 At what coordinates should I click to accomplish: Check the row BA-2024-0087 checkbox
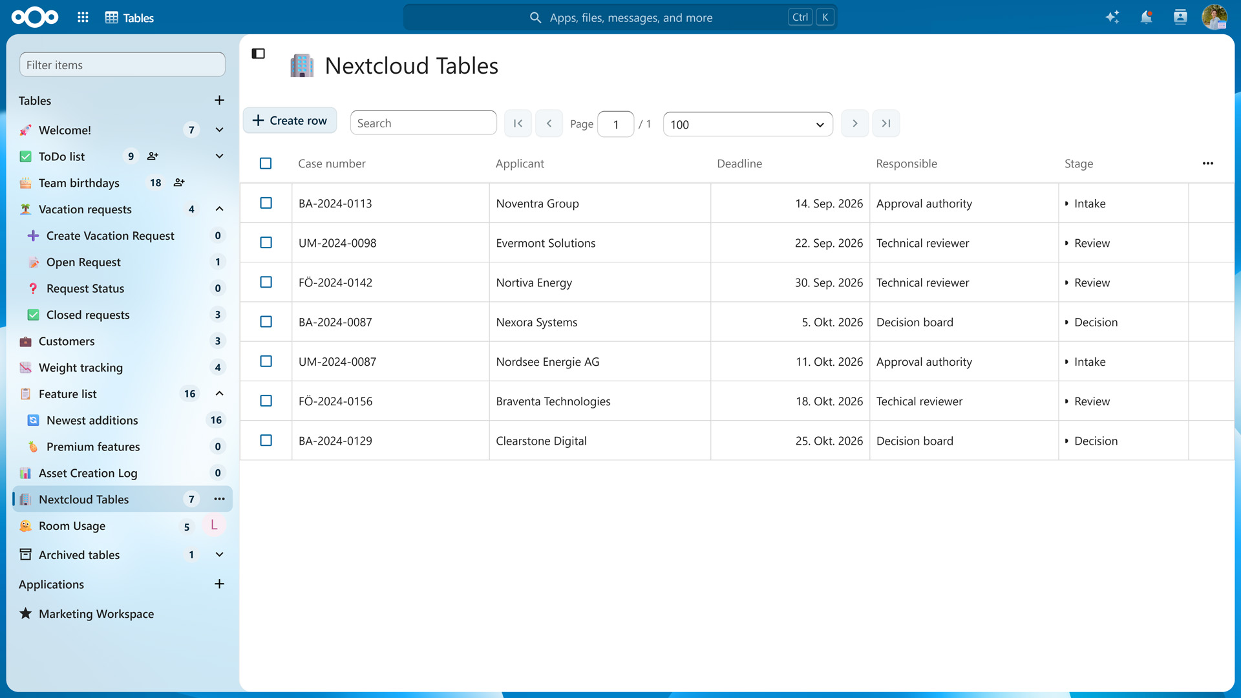click(x=266, y=322)
